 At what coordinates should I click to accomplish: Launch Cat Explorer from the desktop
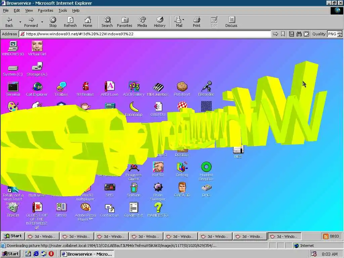tap(37, 89)
